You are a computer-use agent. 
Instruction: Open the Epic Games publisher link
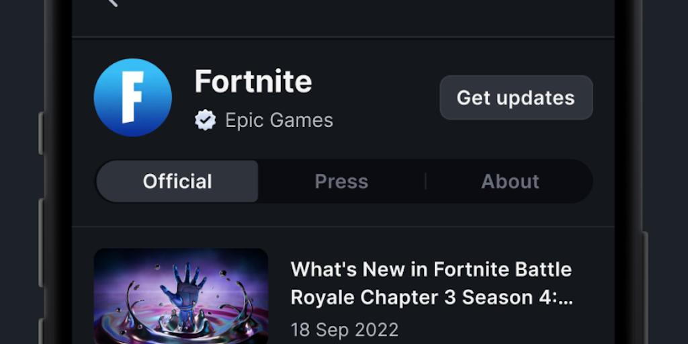click(279, 120)
